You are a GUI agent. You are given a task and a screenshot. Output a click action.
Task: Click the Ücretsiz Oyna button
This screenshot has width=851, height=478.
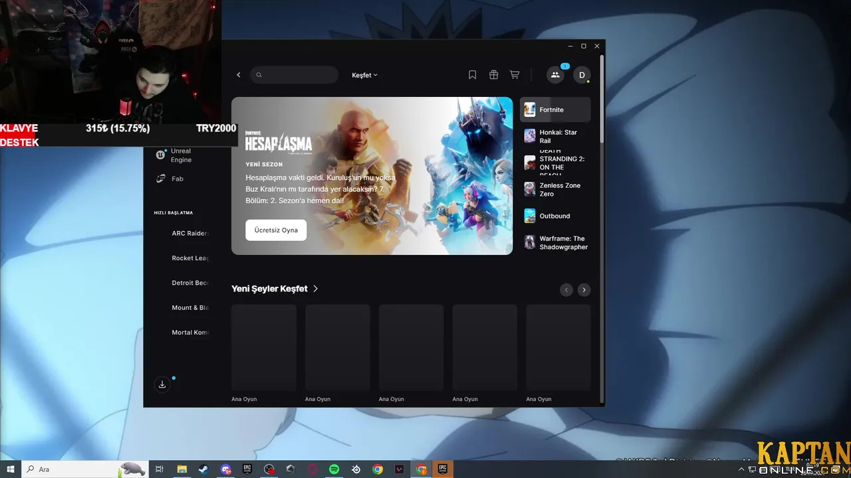tap(276, 230)
